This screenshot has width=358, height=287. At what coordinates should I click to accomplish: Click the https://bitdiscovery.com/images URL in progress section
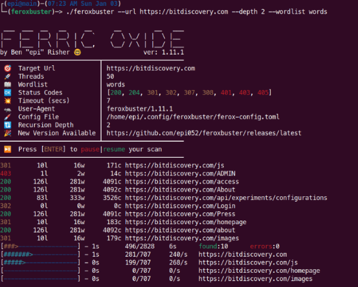255,279
